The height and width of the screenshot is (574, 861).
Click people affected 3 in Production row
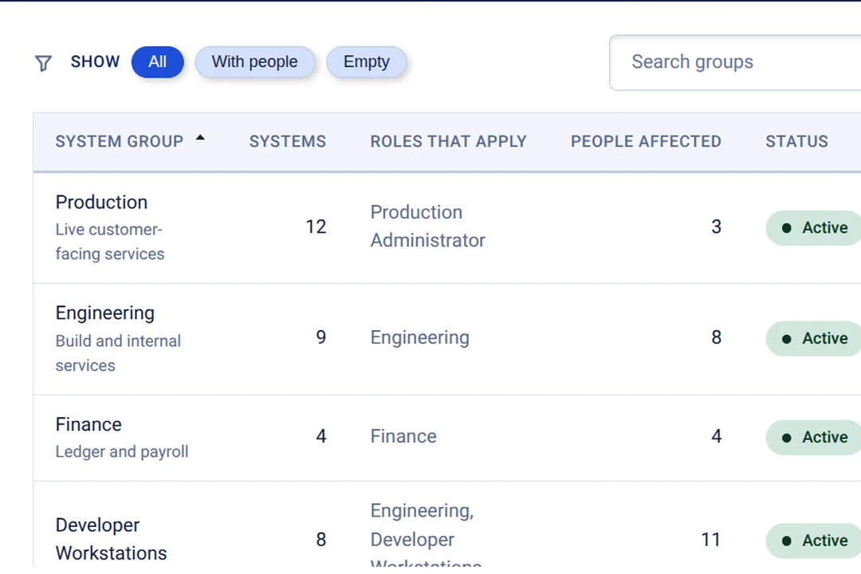click(x=716, y=227)
